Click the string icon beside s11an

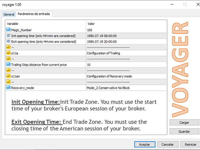(x=8, y=76)
